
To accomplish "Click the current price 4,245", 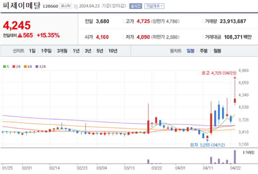I will tap(17, 25).
